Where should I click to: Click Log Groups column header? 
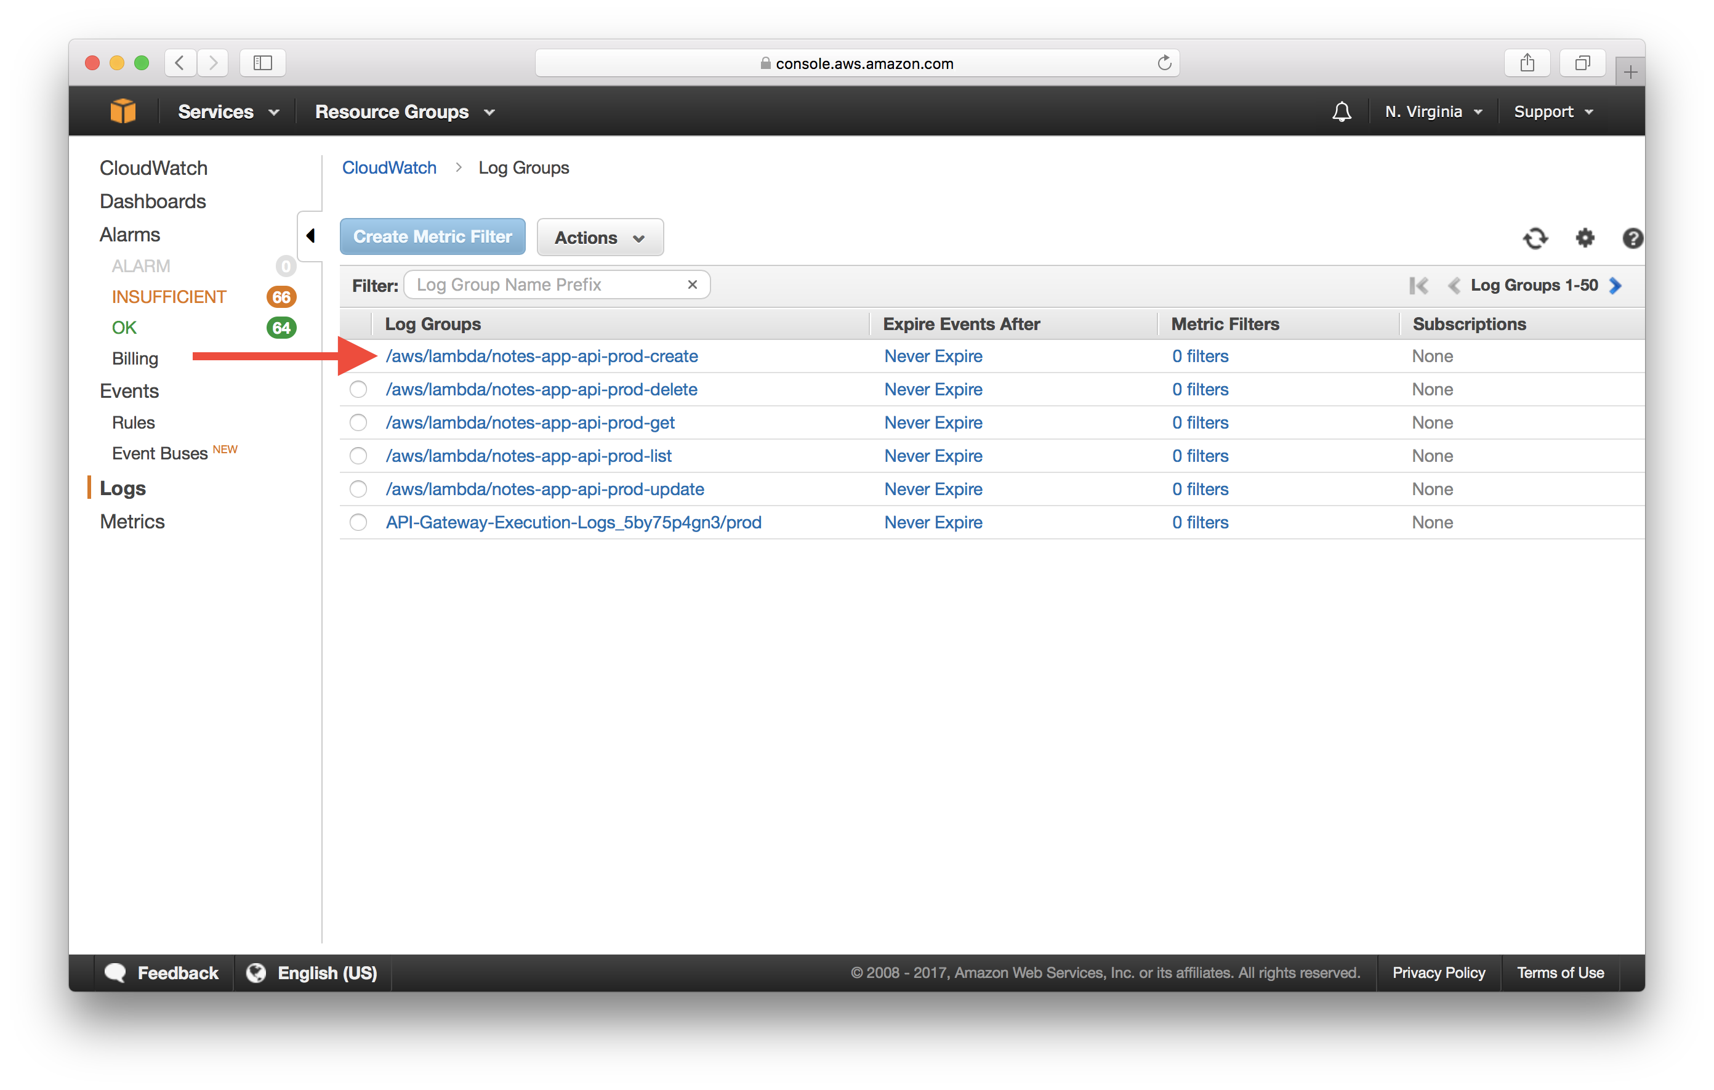click(433, 324)
